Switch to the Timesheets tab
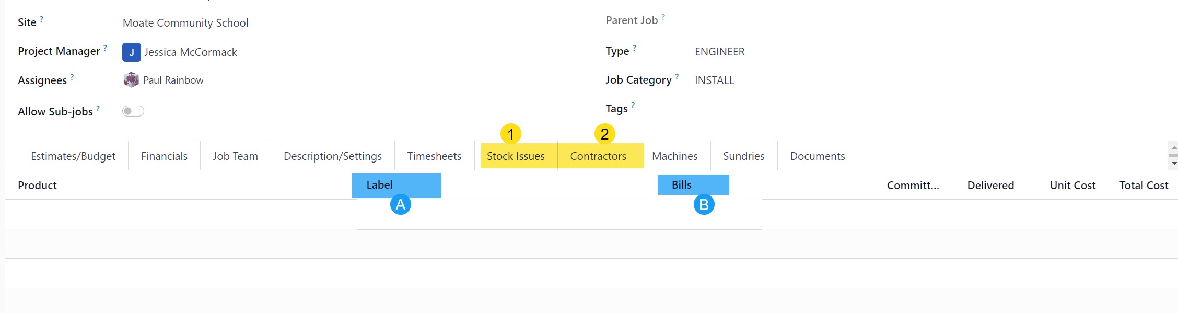1178x313 pixels. (x=434, y=156)
